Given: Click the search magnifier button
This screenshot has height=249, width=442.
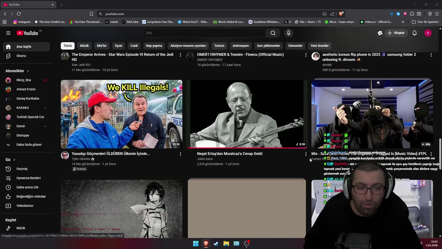Looking at the screenshot, I should click(x=273, y=33).
